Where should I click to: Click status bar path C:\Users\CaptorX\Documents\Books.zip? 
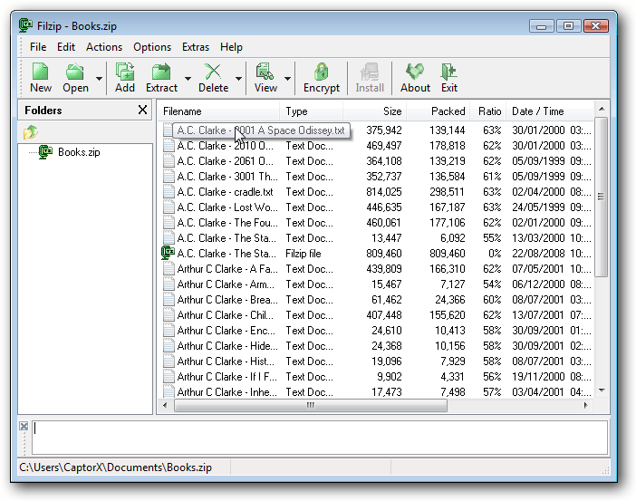click(115, 467)
